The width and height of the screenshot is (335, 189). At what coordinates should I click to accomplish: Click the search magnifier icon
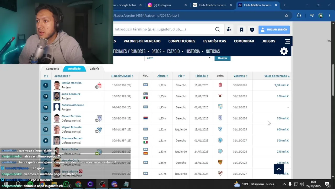coord(217,29)
